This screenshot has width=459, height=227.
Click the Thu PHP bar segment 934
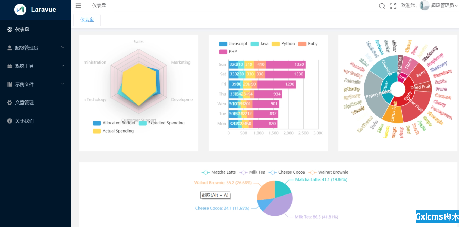[268, 94]
